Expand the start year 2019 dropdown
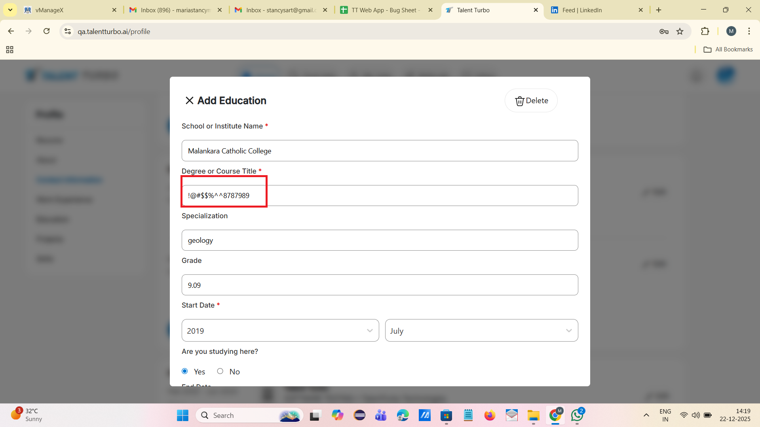The width and height of the screenshot is (760, 427). tap(280, 331)
